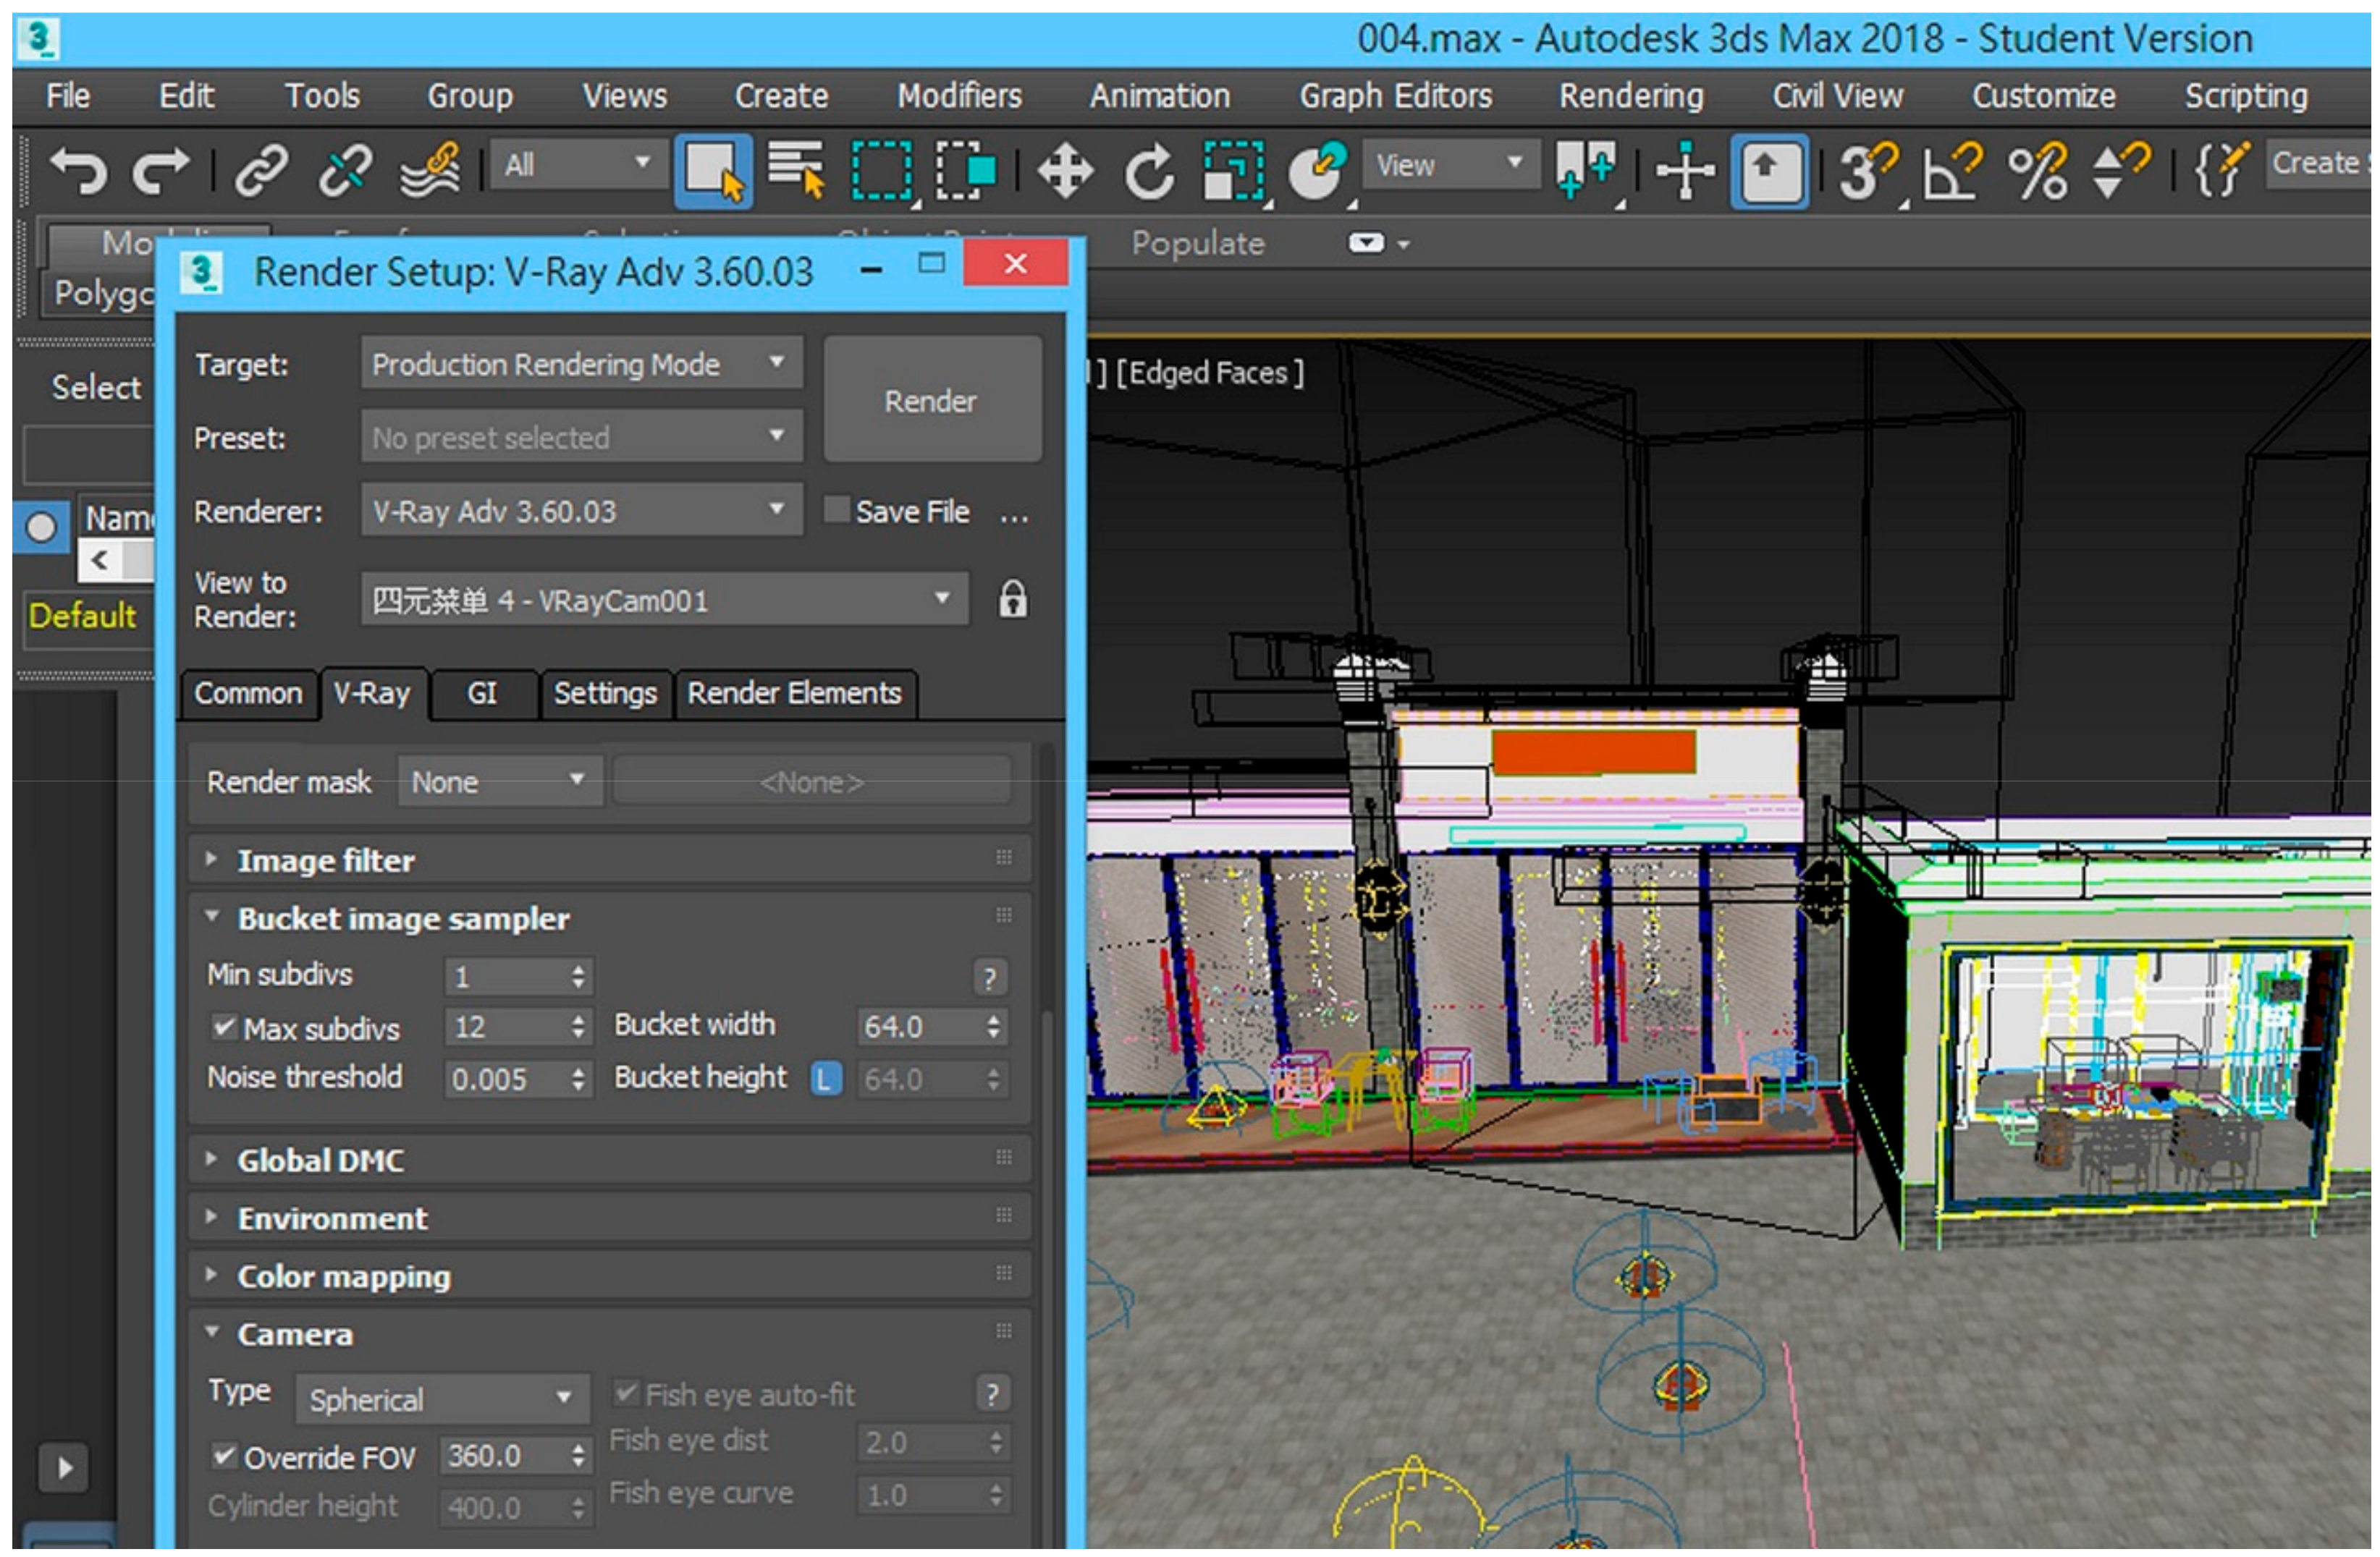Uncheck the Max subdivs checkbox

(x=224, y=1027)
